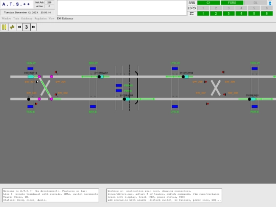Open the Guideway menu

click(x=27, y=18)
